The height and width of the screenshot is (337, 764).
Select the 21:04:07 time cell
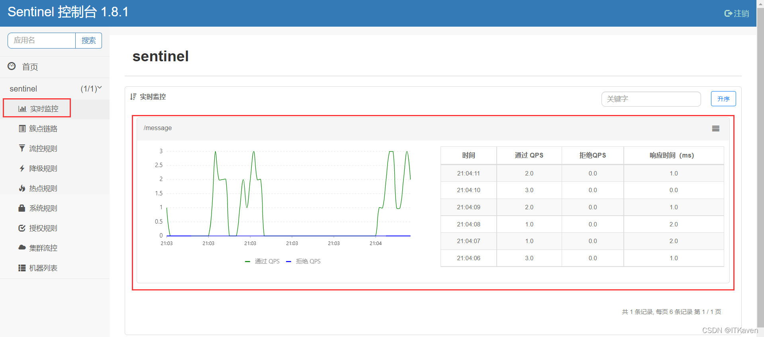pos(468,241)
